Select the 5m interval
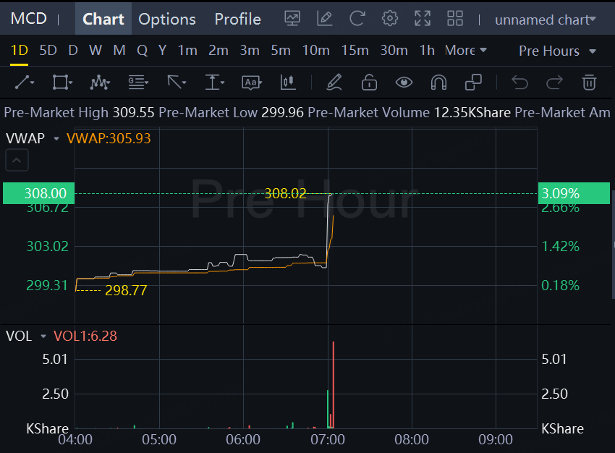The image size is (615, 453). tap(281, 50)
